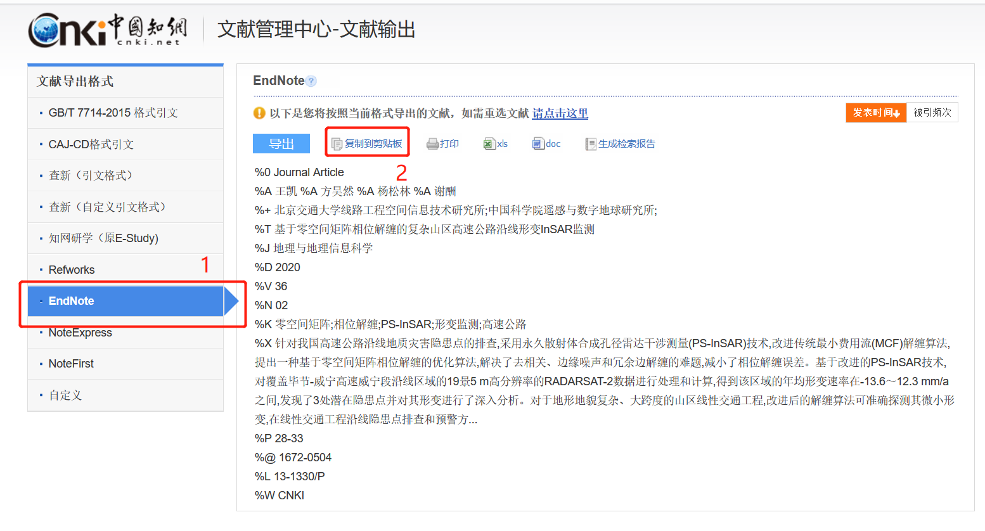Click the %+ 北京交通大学 affiliation line

click(x=456, y=210)
